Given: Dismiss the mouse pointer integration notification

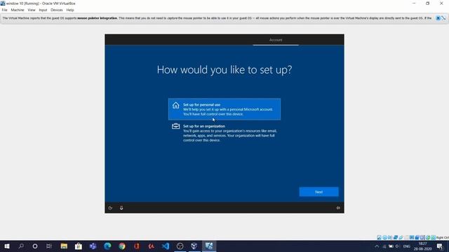Looking at the screenshot, I should point(438,18).
